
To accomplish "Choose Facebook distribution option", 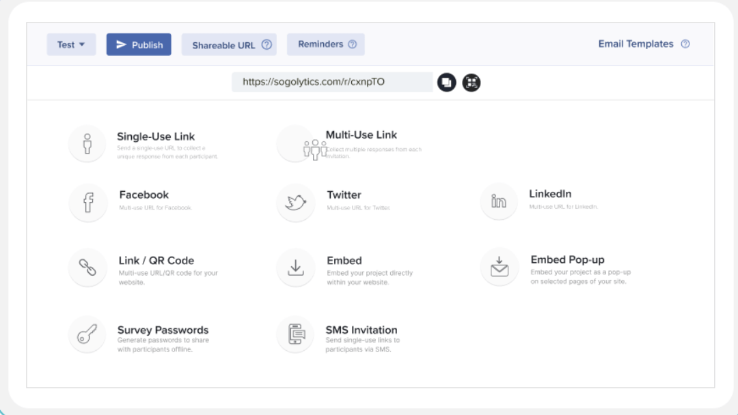I will pos(144,195).
